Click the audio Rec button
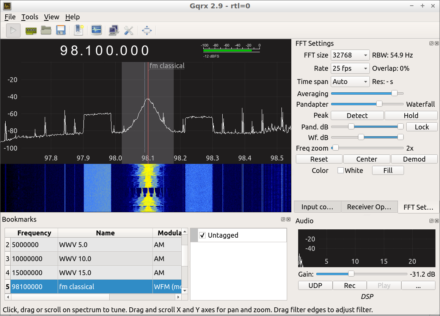This screenshot has width=440, height=316. click(x=349, y=286)
